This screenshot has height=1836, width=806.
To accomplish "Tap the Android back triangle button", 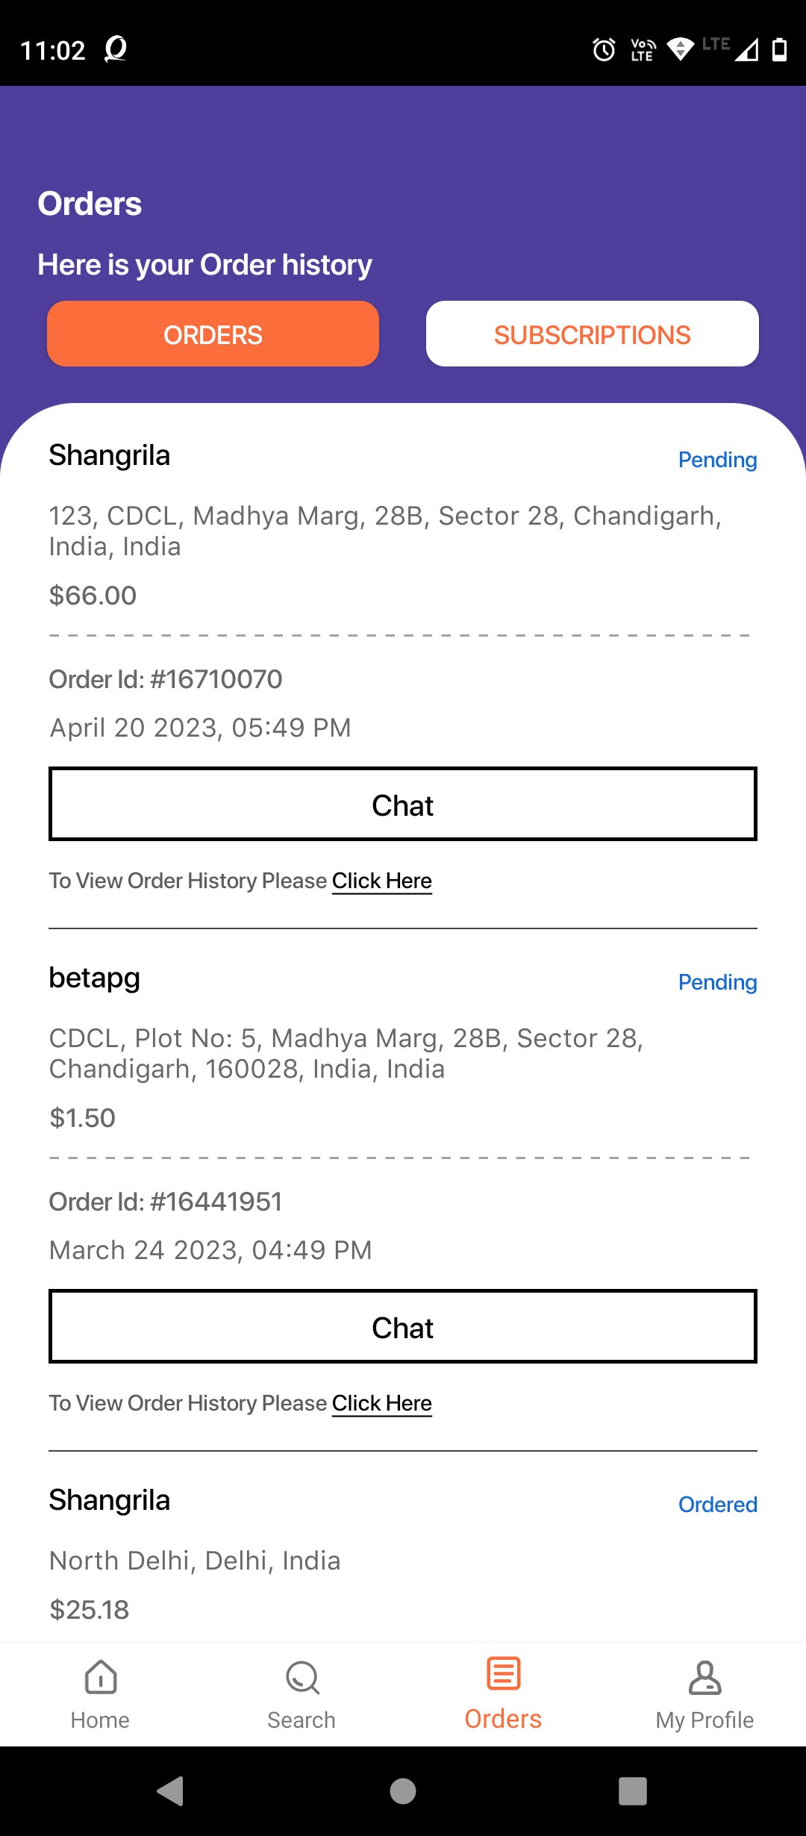I will coord(171,1790).
